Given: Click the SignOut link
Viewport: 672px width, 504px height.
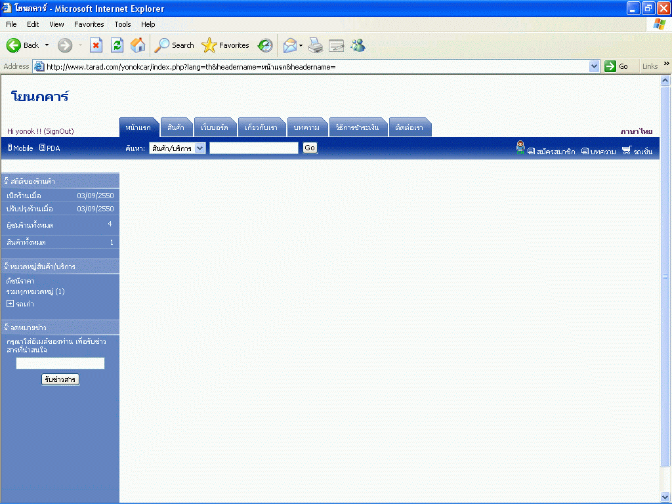Looking at the screenshot, I should (x=58, y=131).
